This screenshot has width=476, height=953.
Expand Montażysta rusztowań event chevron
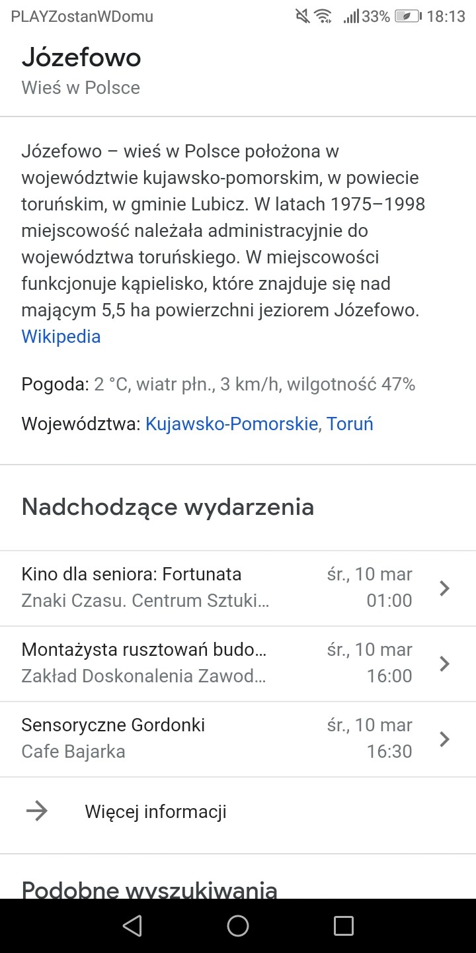coord(445,663)
